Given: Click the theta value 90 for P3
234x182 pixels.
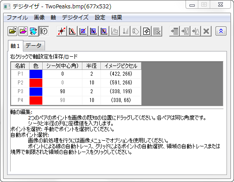Looking at the screenshot, I should pyautogui.click(x=63, y=91).
